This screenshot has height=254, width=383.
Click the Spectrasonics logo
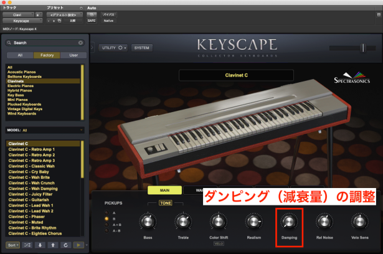352,78
